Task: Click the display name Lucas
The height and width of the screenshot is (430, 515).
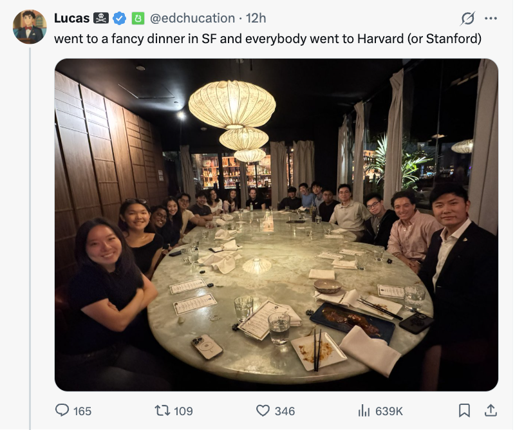Action: (x=71, y=18)
